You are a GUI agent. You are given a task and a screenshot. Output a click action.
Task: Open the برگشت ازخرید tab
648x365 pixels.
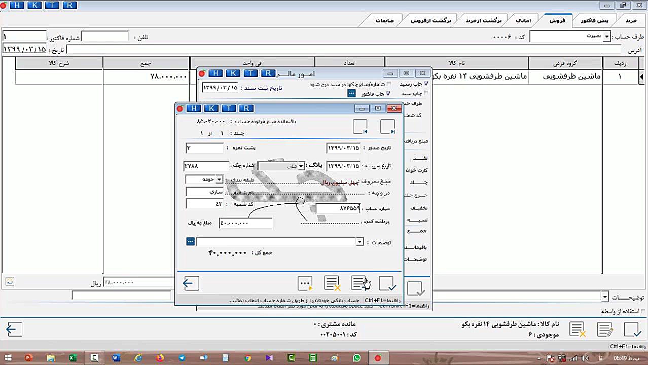[x=483, y=20]
